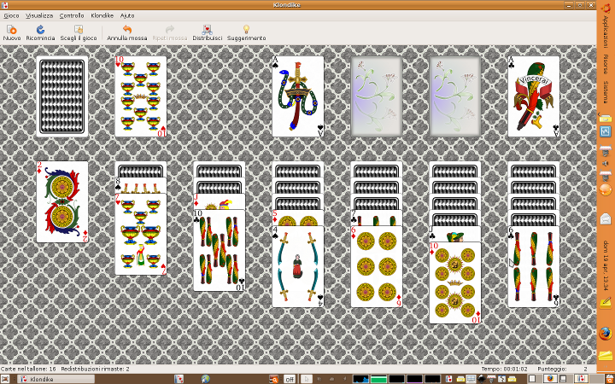Open the Applicazioni panel menu
This screenshot has height=384, width=615.
click(x=606, y=32)
